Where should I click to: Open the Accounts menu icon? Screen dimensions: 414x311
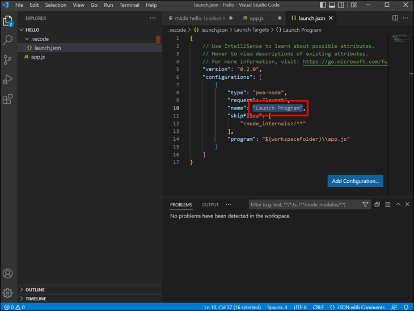8,274
